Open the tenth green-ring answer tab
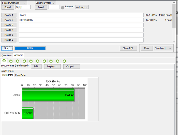Viewport: 178px width, 135px height. (64, 61)
